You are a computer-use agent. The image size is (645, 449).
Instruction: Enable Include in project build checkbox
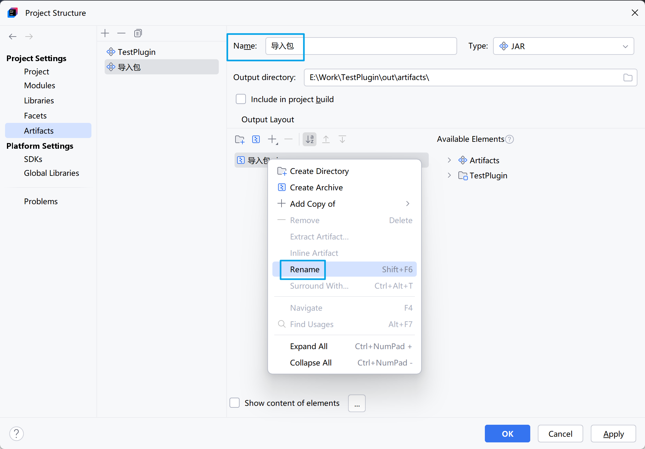click(x=241, y=99)
